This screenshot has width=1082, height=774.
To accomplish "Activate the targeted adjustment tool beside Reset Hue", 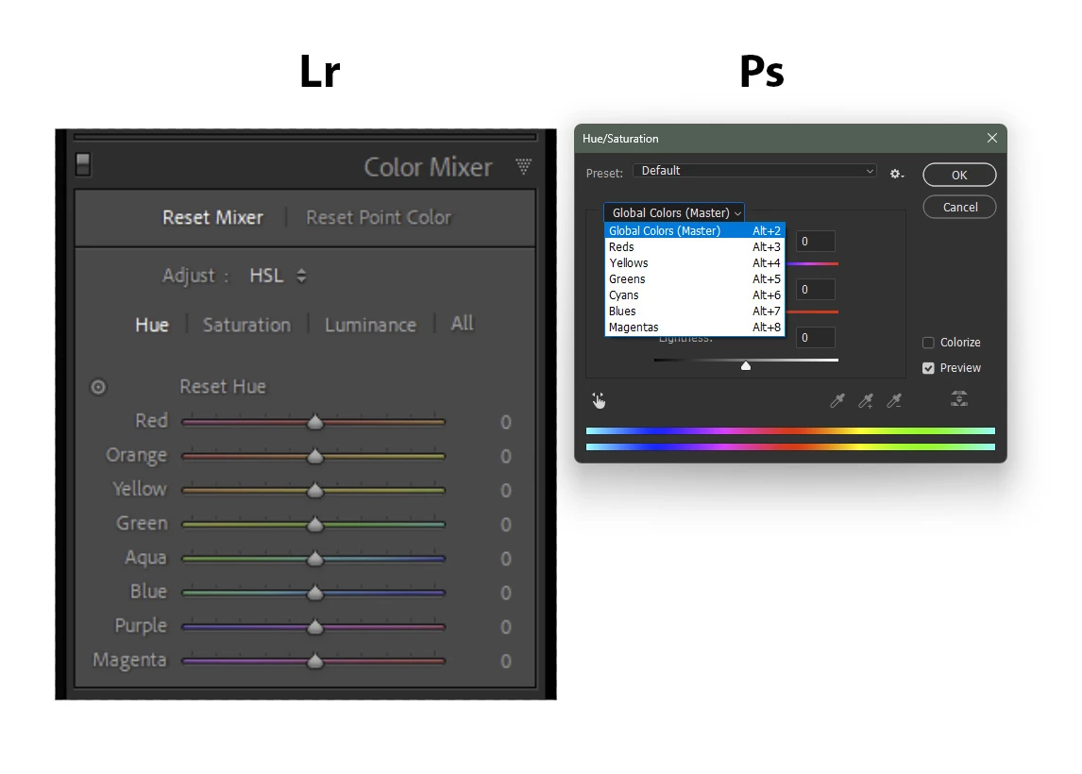I will [99, 387].
